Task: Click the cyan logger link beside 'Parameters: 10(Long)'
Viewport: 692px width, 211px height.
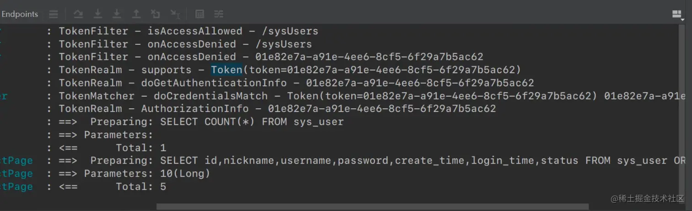Action: point(16,174)
